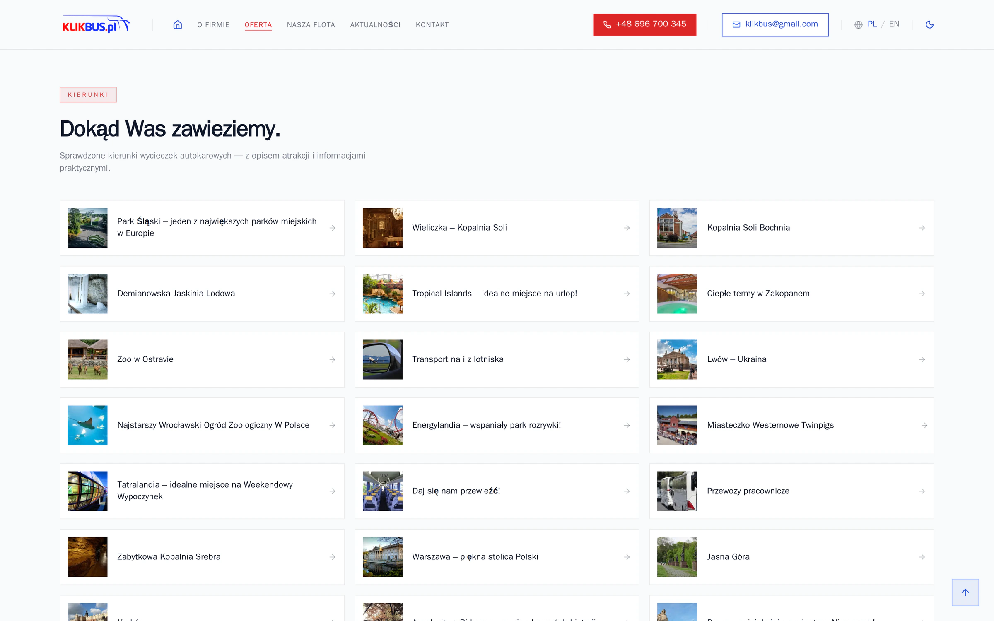Click arrow on Demianowska Jaskinia Lodowa card
This screenshot has height=621, width=994.
coord(332,294)
